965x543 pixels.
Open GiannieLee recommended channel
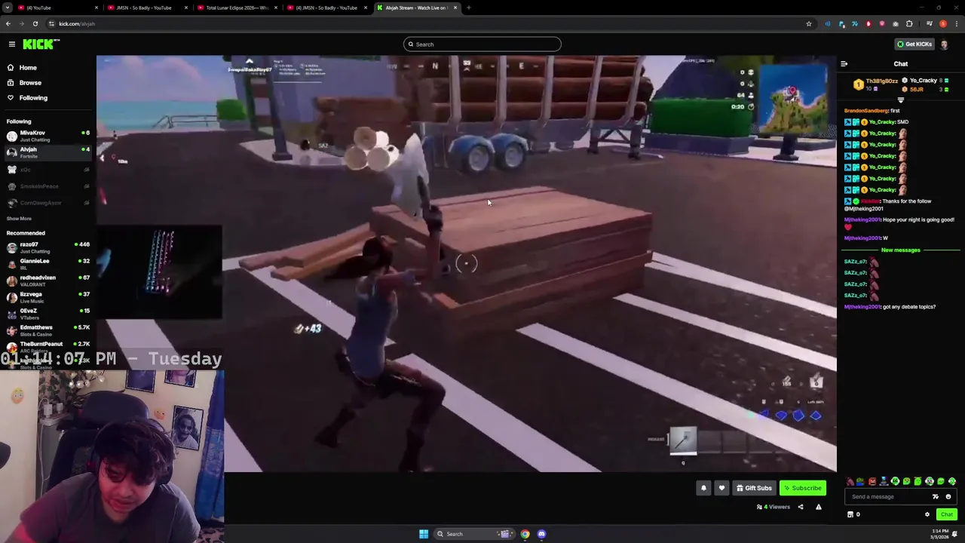(x=47, y=264)
